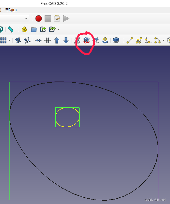The width and height of the screenshot is (170, 204).
Task: Create a group with the folder icon
Action: (x=34, y=29)
